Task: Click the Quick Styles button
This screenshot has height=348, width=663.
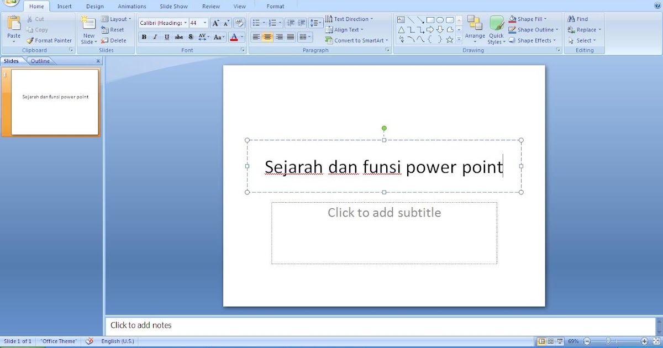Action: (497, 30)
